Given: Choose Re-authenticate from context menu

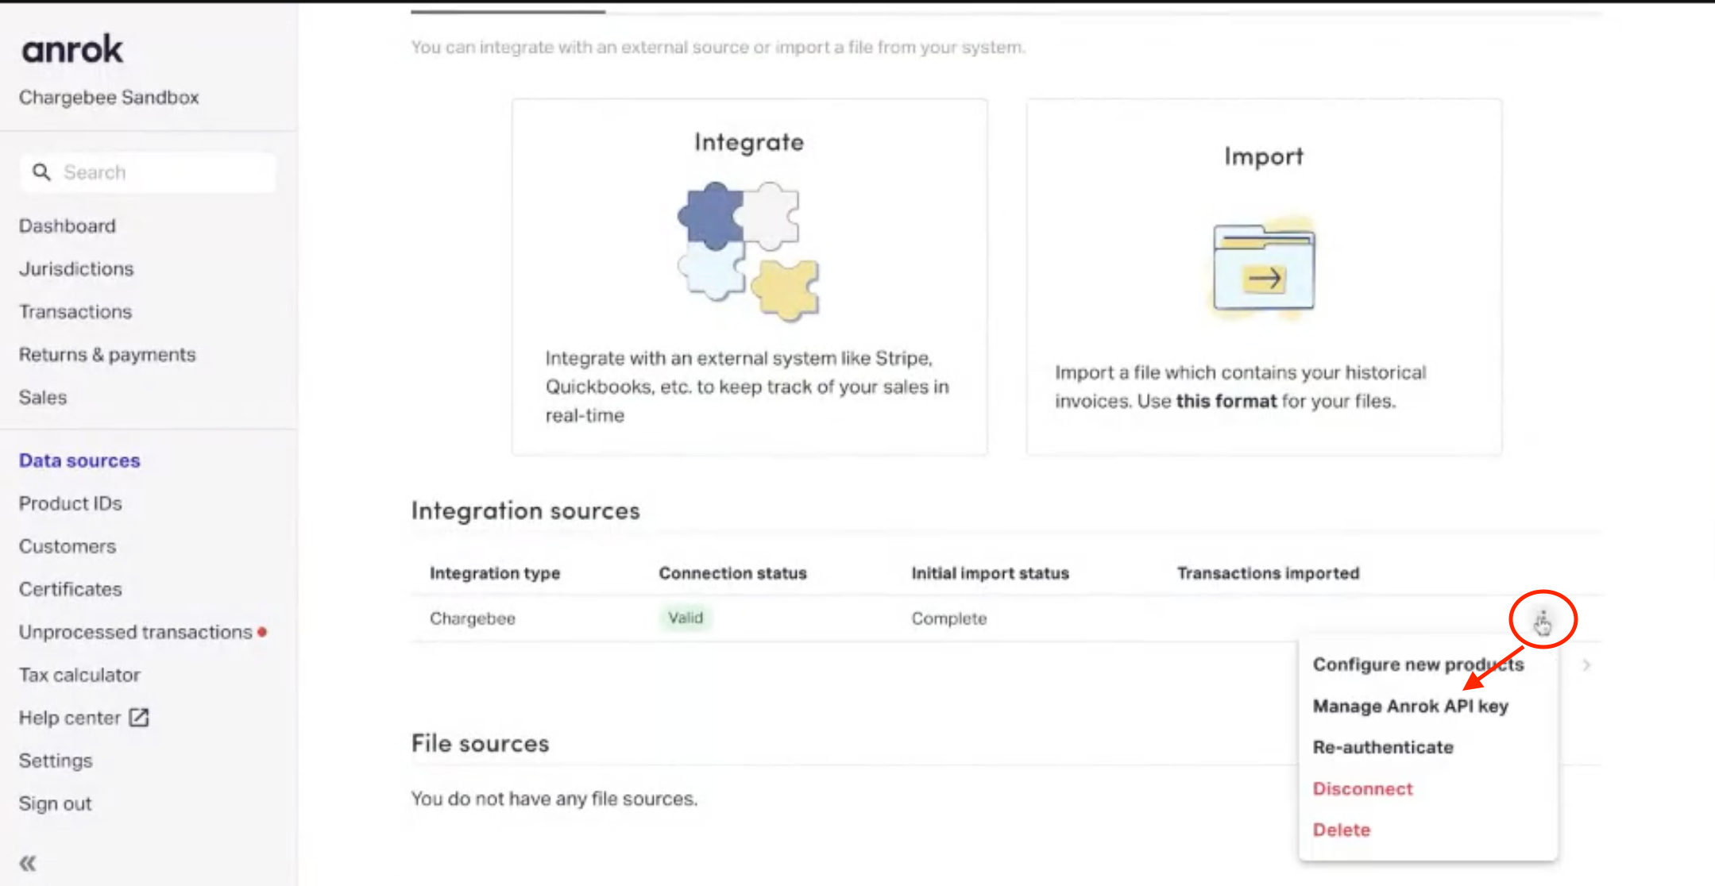Looking at the screenshot, I should pyautogui.click(x=1382, y=748).
